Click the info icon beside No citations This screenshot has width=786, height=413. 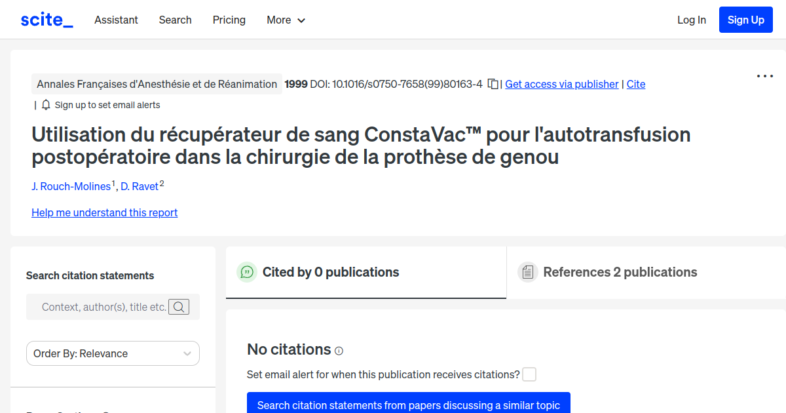point(338,351)
